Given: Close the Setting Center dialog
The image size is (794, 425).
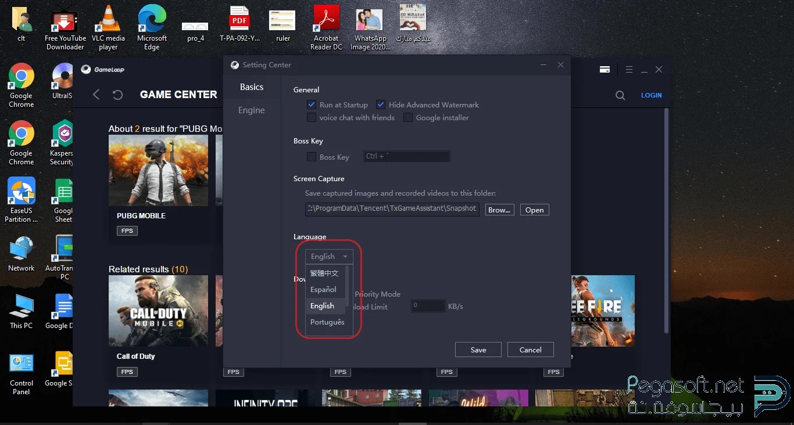Looking at the screenshot, I should [560, 65].
